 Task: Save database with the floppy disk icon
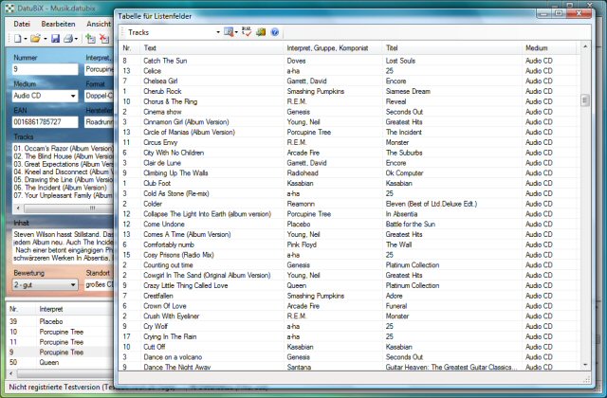(55, 39)
